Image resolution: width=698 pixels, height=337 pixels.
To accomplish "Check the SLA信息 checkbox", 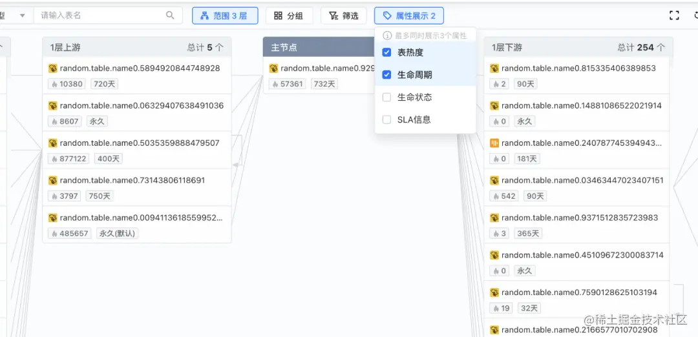I will pos(387,119).
